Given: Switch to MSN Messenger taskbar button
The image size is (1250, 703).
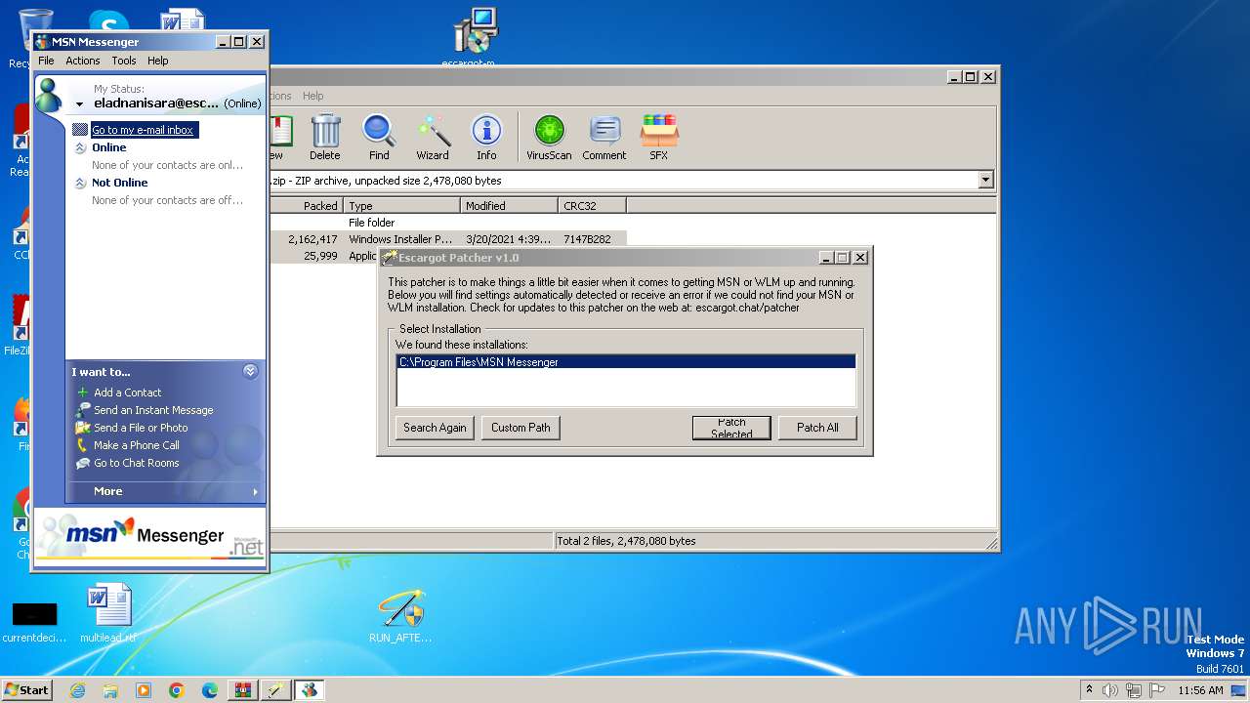Looking at the screenshot, I should [310, 690].
